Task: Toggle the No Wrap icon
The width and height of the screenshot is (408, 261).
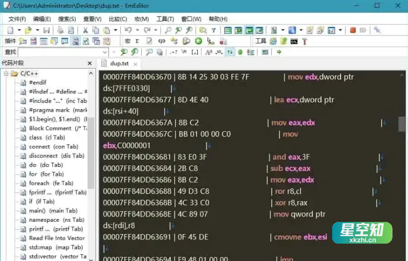Action: tap(228, 30)
